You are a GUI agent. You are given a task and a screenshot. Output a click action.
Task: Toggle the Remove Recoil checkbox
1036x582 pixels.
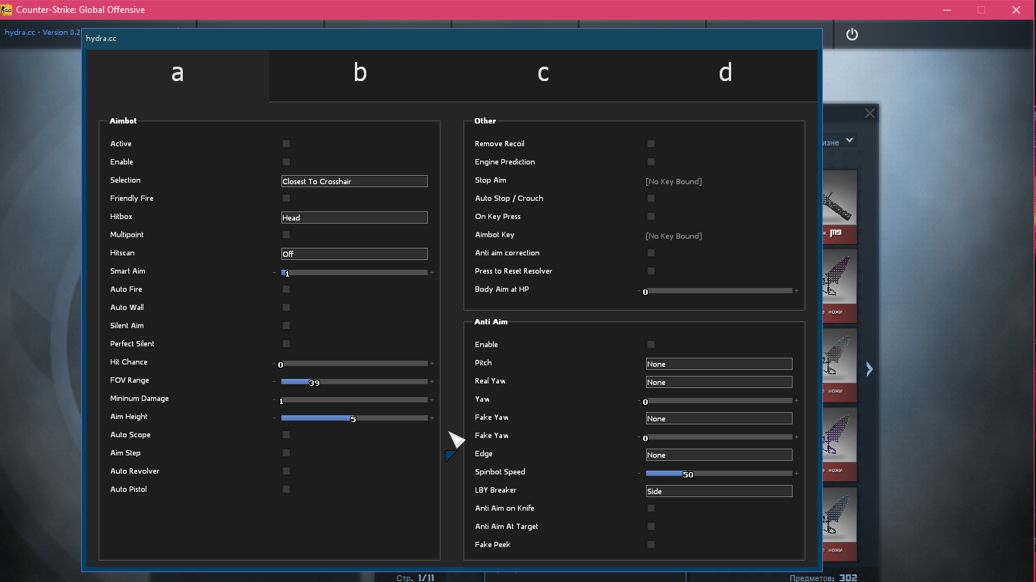tap(651, 143)
